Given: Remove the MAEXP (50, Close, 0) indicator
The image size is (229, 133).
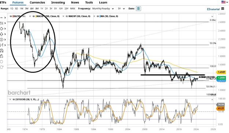Looking at the screenshot, I should 63,16.
